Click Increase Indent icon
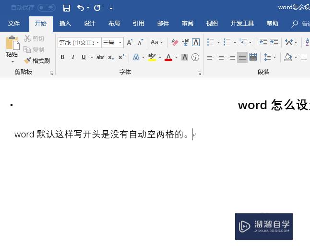Viewport: 310px width, 246px height. click(x=274, y=42)
